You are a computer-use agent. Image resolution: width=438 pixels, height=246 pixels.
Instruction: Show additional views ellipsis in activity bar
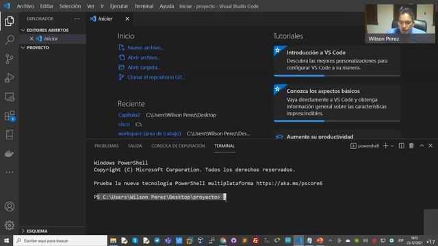point(9,172)
